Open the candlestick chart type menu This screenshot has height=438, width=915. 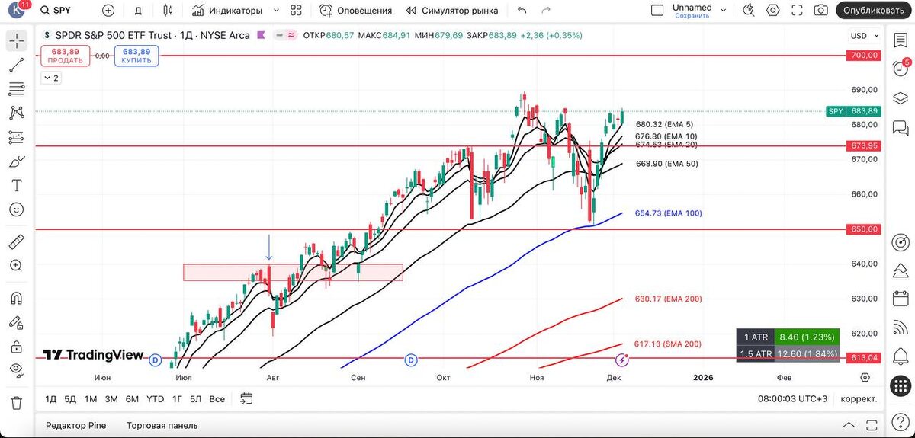click(168, 11)
